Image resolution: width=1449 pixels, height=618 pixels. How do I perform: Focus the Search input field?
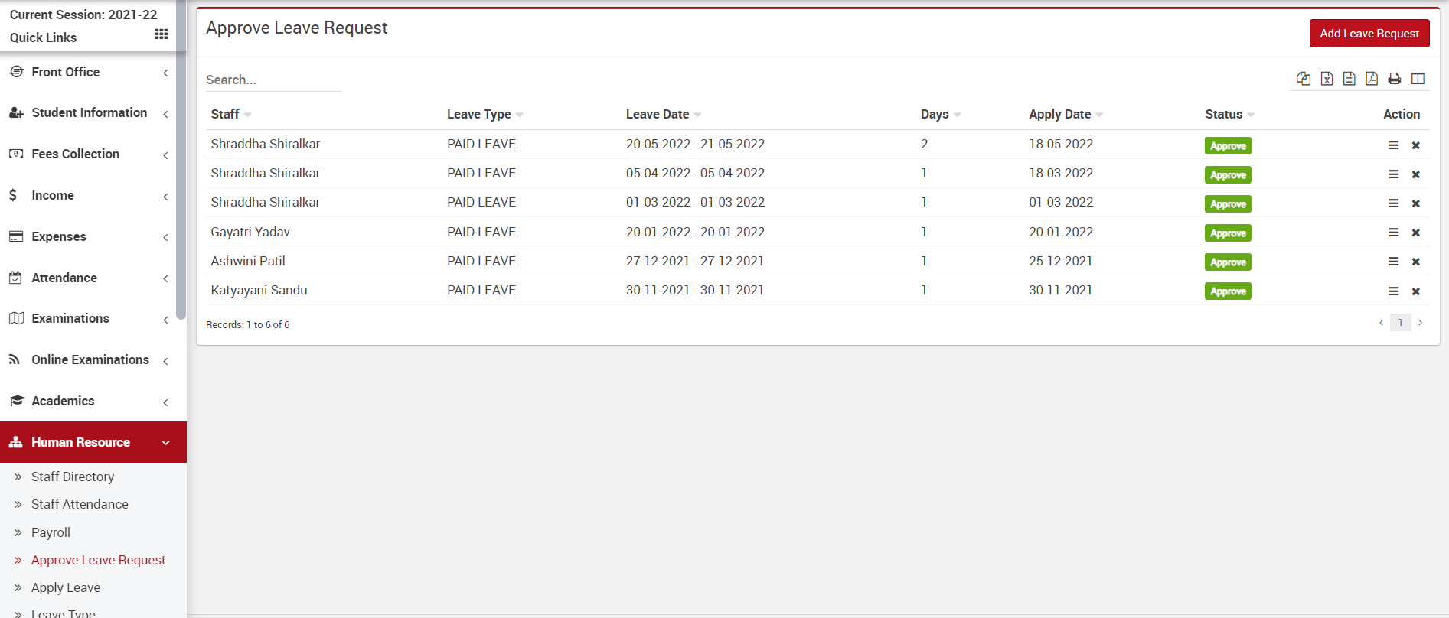pos(273,80)
